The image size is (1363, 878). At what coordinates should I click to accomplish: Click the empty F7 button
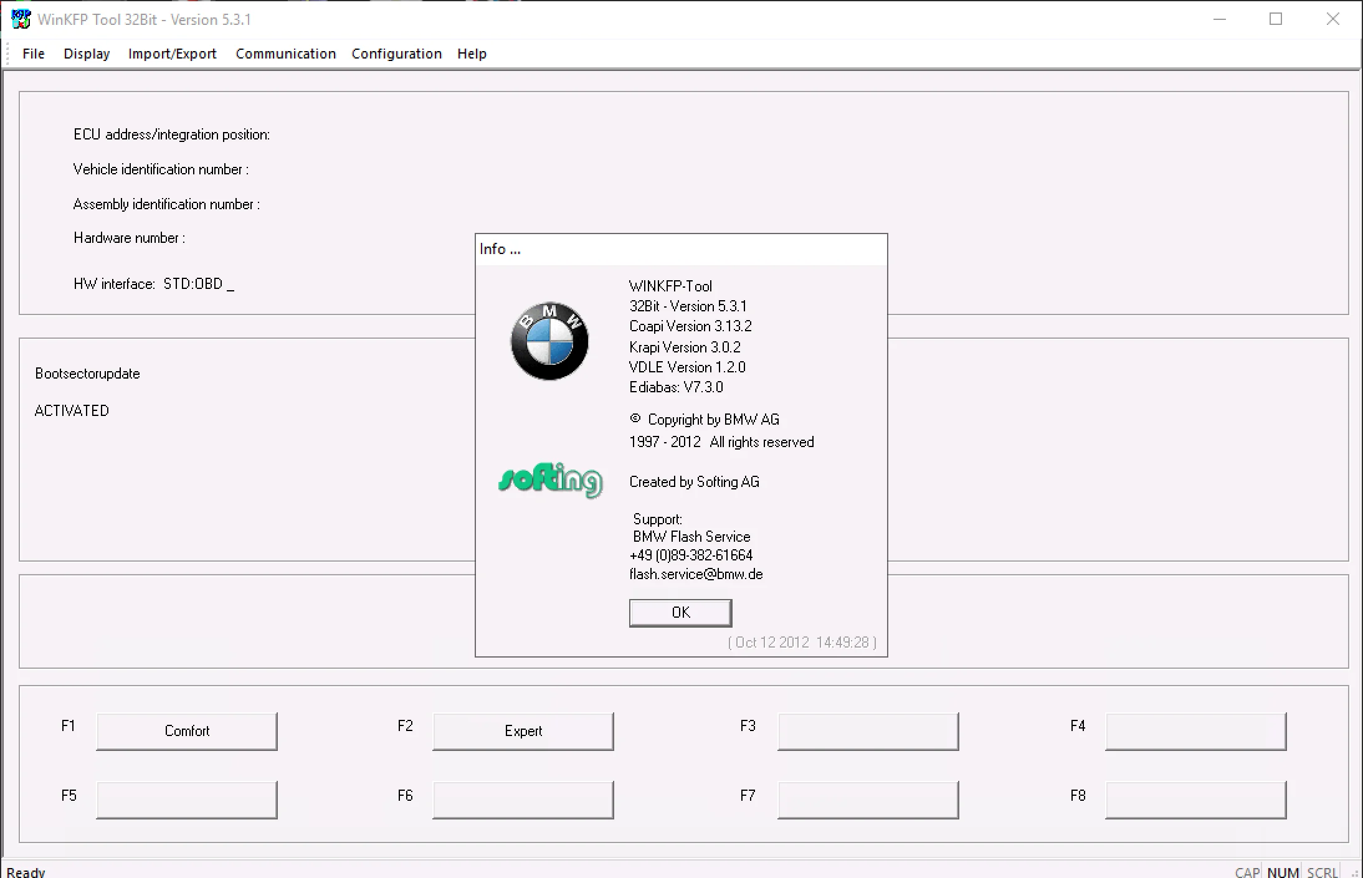point(868,800)
